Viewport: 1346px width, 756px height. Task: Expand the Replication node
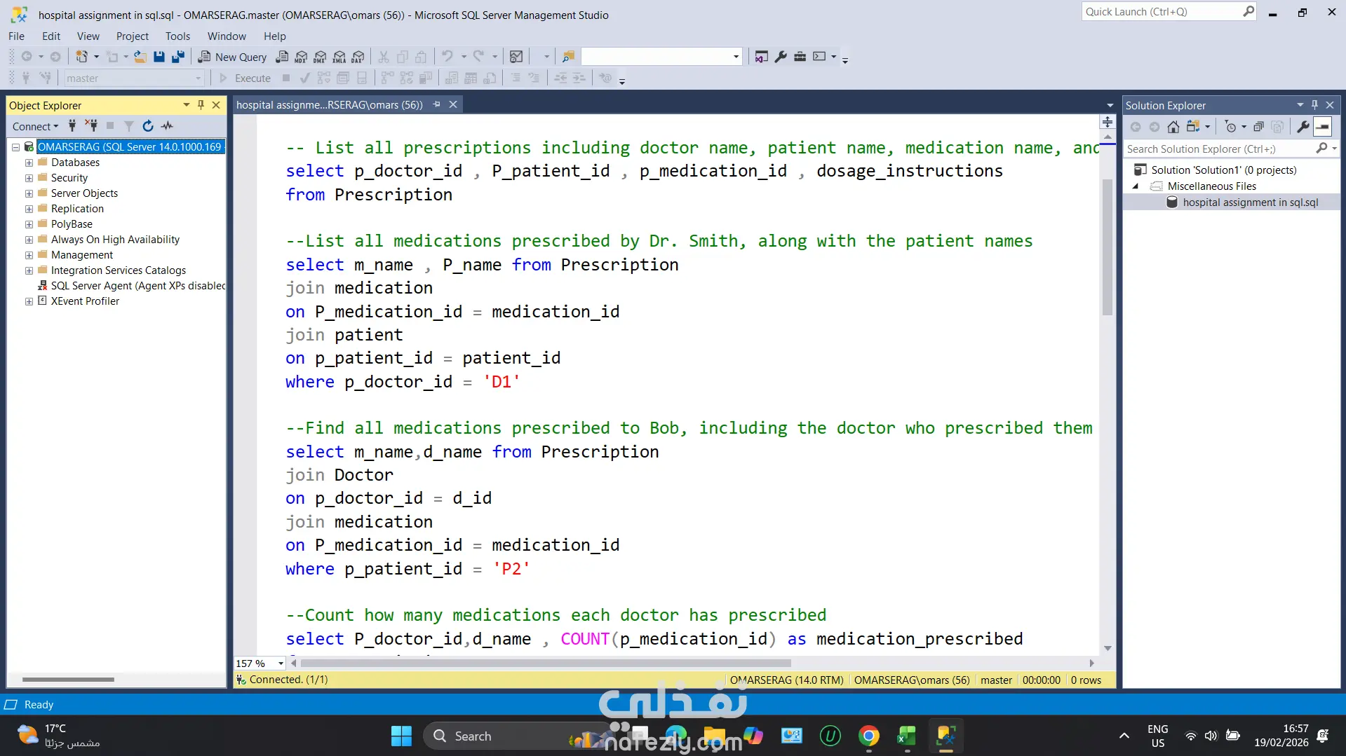(29, 209)
